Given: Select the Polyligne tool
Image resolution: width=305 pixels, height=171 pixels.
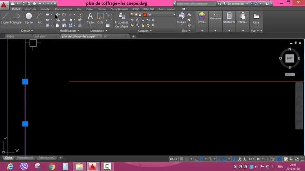Looking at the screenshot, I should pos(16,18).
